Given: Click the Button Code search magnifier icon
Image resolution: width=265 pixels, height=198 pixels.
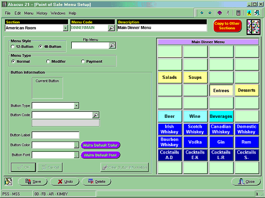Looking at the screenshot, I should point(96,115).
